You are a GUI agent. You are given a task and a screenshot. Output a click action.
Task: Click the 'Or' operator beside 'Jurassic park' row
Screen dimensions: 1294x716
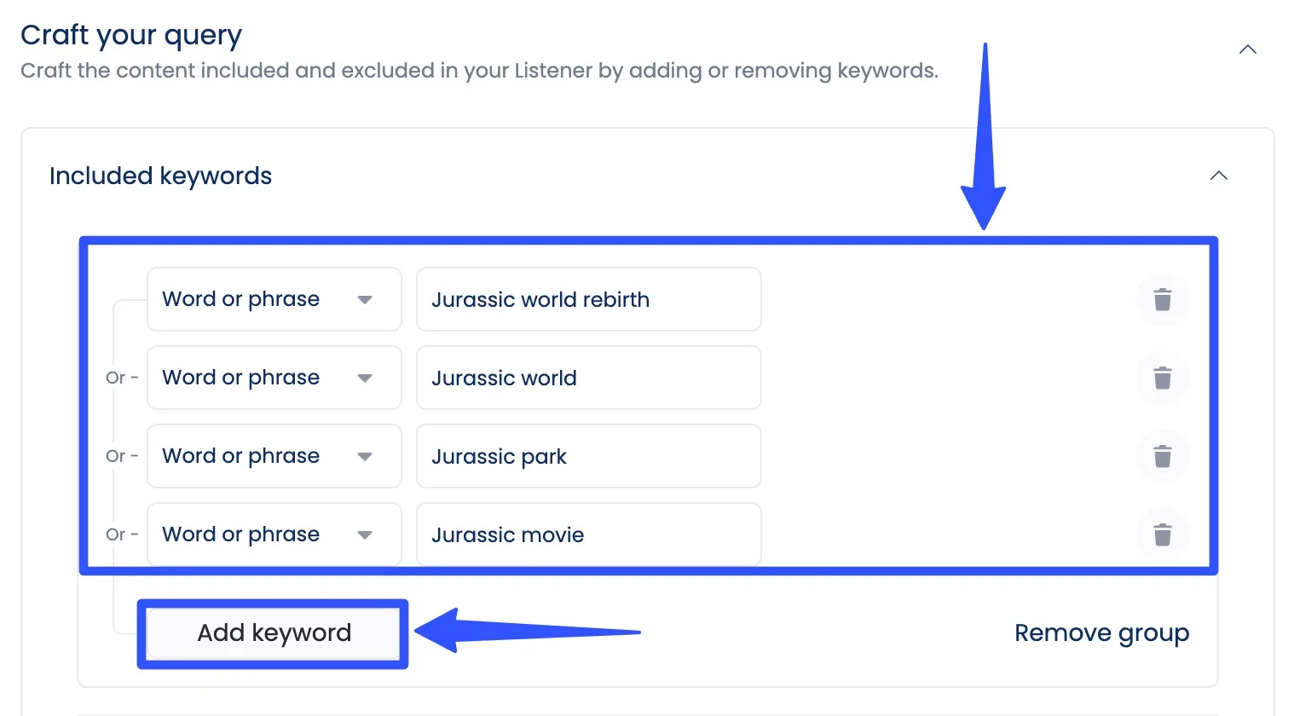[x=116, y=456]
